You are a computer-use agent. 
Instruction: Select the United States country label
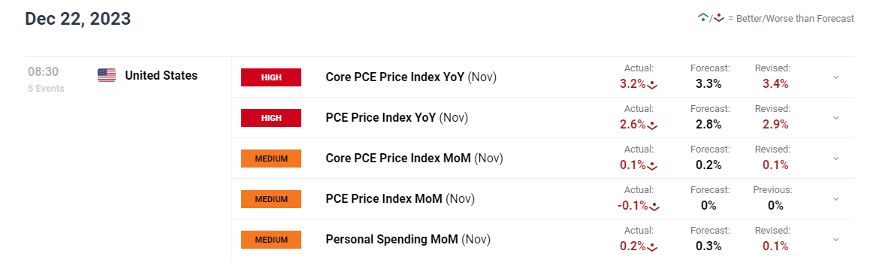pyautogui.click(x=162, y=75)
